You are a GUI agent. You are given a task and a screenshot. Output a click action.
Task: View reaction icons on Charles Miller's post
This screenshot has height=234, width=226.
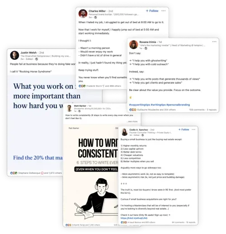click(x=82, y=86)
